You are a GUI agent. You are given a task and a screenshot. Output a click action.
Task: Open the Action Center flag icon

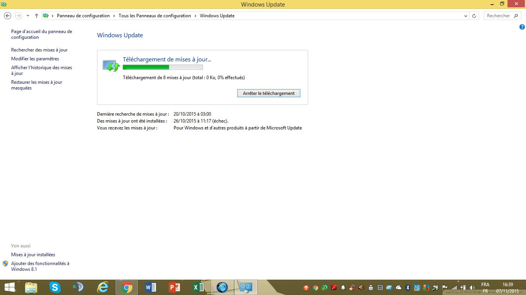pos(445,287)
